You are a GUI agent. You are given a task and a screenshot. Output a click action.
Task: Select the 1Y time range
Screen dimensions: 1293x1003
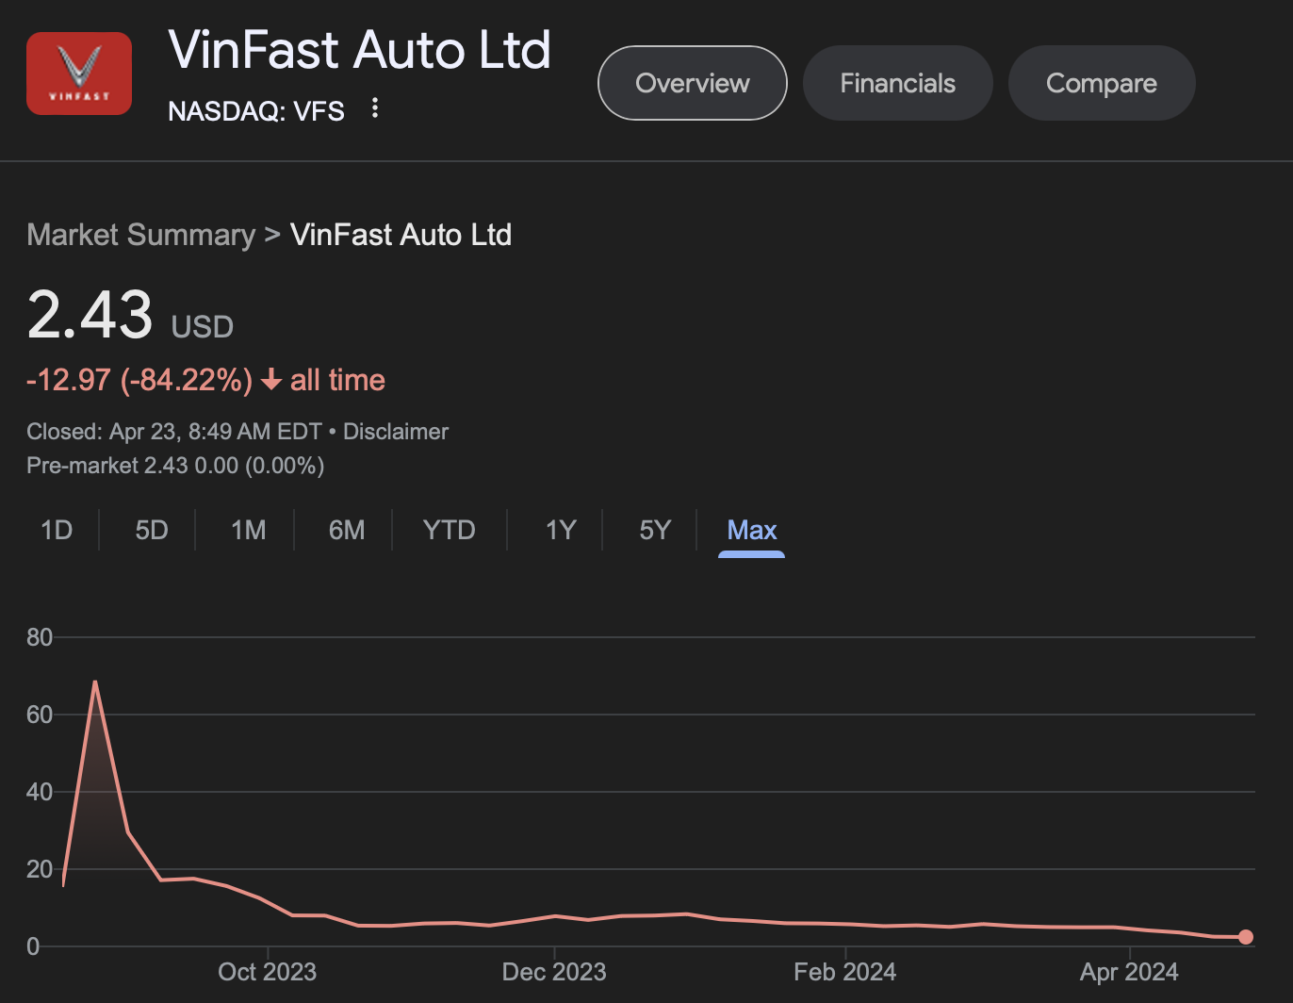pyautogui.click(x=561, y=530)
